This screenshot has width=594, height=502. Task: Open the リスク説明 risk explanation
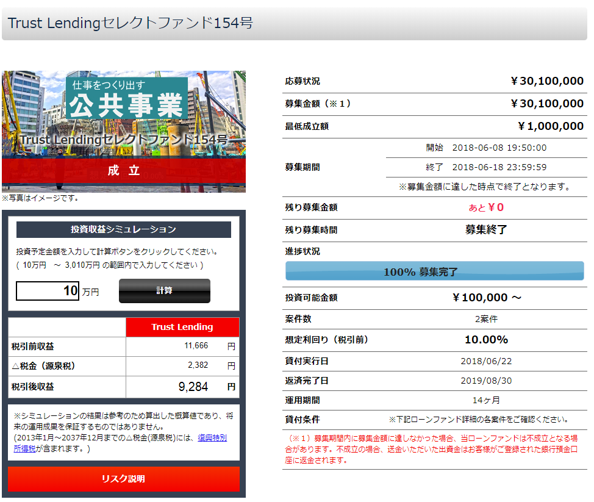[x=124, y=479]
